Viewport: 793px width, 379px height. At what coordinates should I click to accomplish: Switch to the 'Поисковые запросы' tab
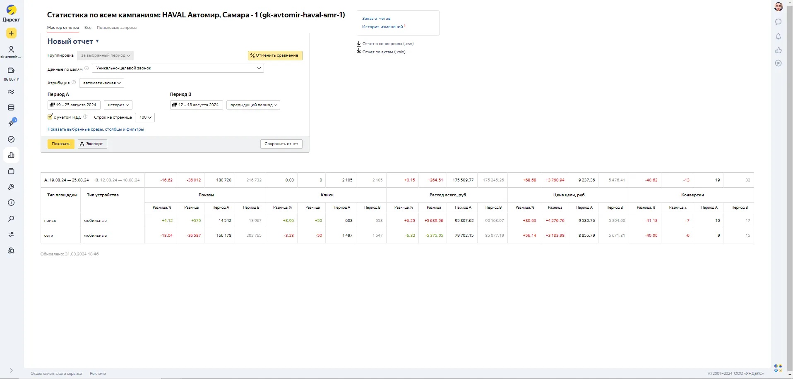coord(117,28)
